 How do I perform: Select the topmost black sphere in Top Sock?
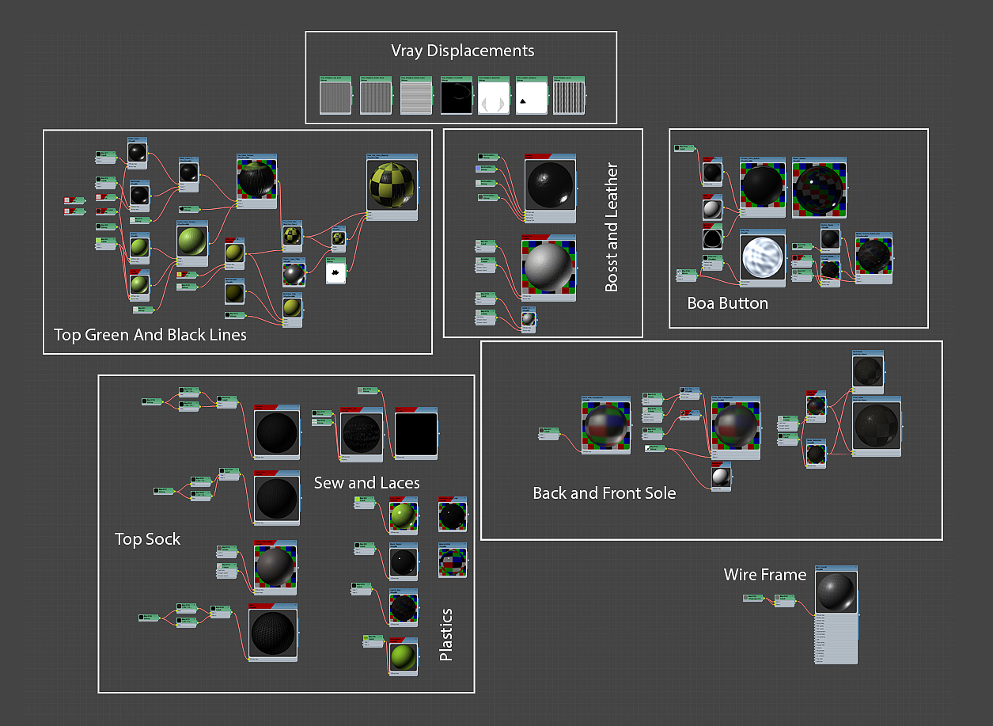tap(277, 431)
